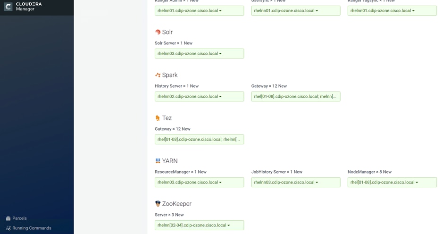Click the Solr service icon

coord(158,32)
